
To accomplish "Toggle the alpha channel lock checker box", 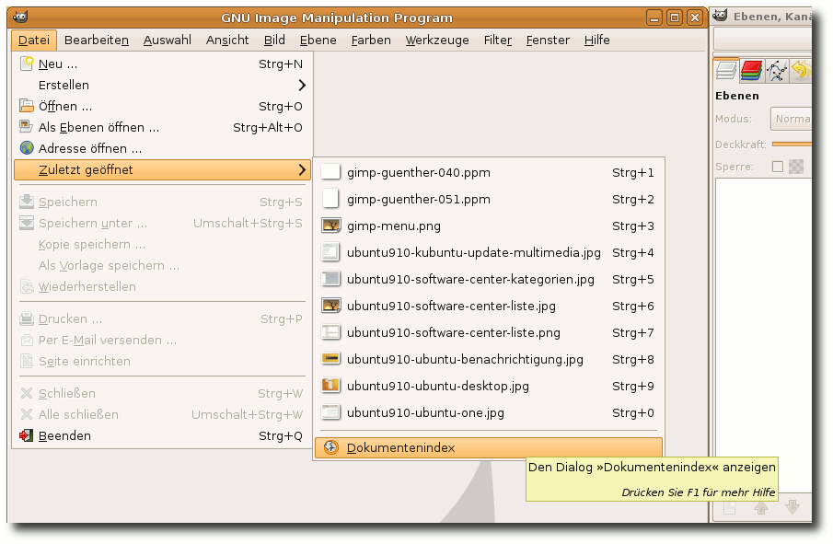I will (x=796, y=167).
